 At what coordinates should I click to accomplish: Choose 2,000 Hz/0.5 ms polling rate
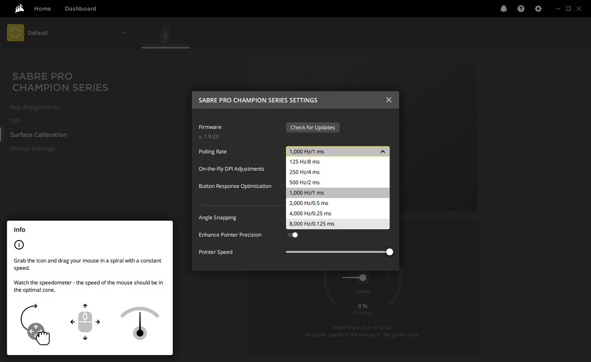pos(338,203)
